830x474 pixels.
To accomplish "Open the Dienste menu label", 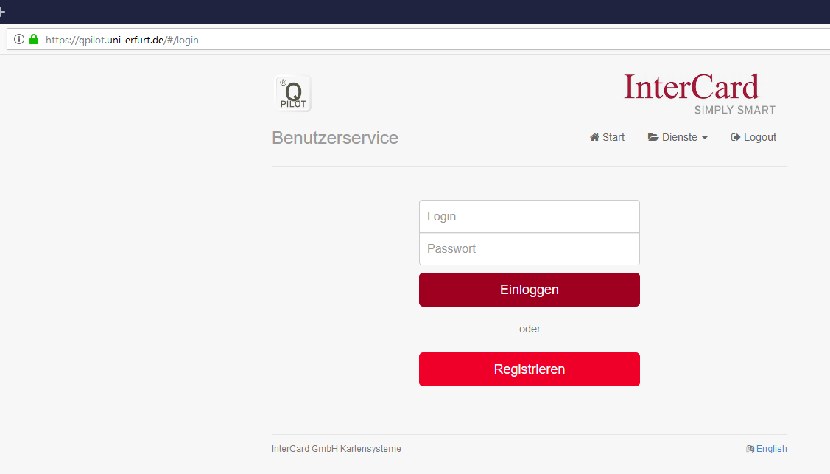I will 679,138.
